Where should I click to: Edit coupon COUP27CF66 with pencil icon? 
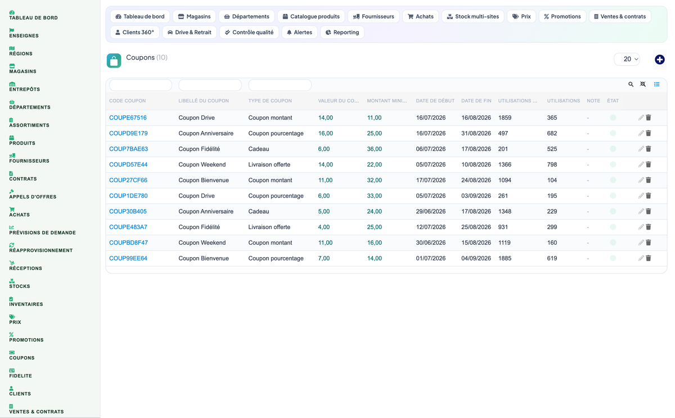(x=641, y=180)
